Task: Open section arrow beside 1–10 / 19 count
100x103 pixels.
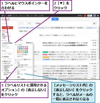Action: [97, 64]
